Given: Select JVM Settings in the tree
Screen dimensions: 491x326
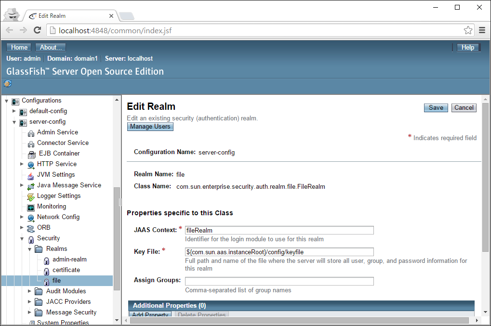Looking at the screenshot, I should point(56,175).
